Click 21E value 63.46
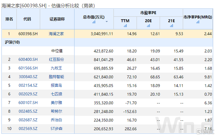The height and width of the screenshot is (136, 216). pyautogui.click(x=178, y=77)
